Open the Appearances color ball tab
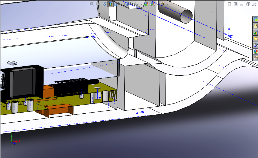Viewport: 258px width, 158px height. (255, 52)
